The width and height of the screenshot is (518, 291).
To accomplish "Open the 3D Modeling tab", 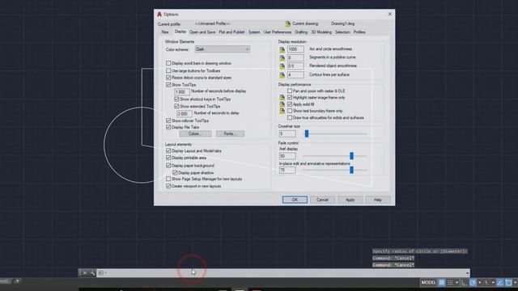I will (x=321, y=32).
